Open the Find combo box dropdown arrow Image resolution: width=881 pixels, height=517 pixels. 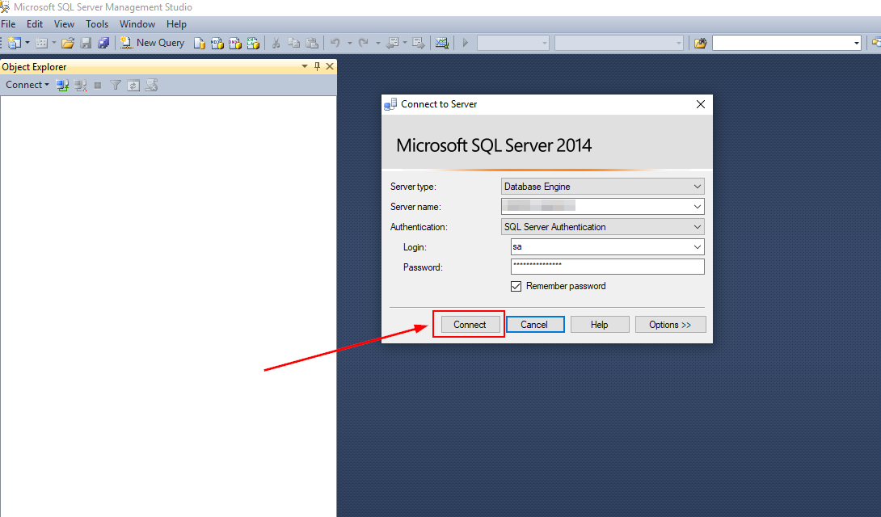[x=856, y=43]
